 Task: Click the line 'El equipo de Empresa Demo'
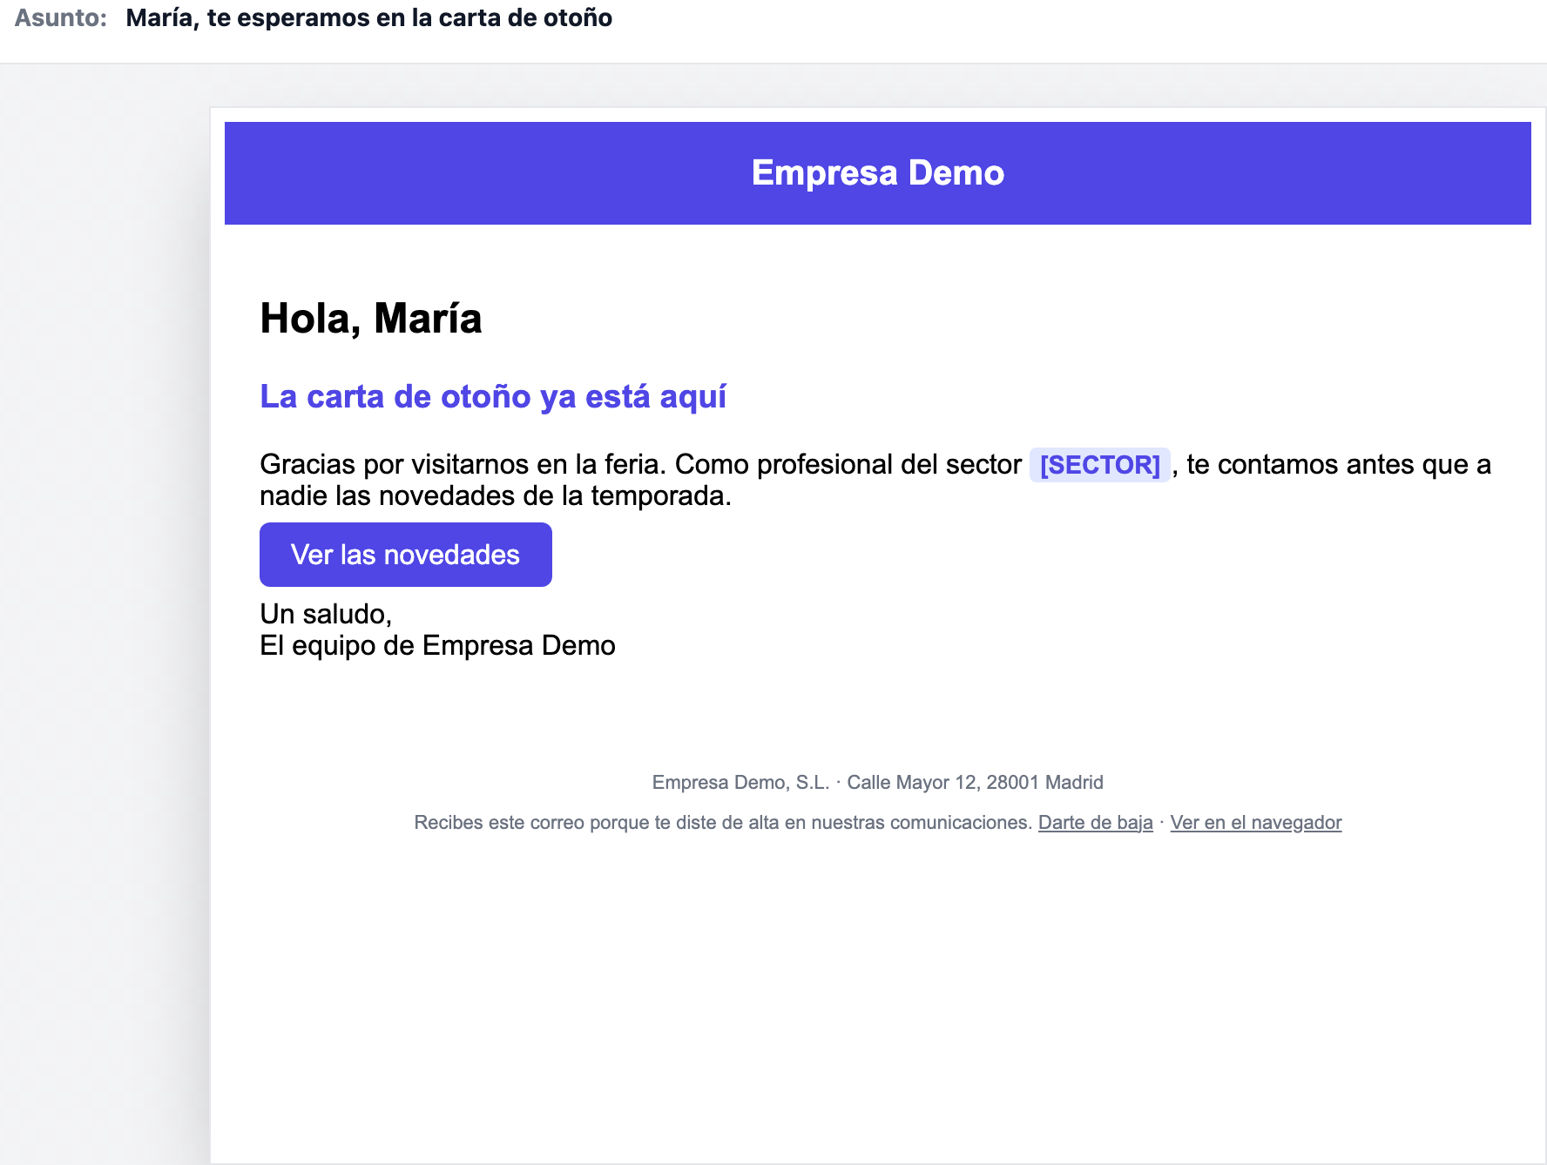click(x=437, y=646)
